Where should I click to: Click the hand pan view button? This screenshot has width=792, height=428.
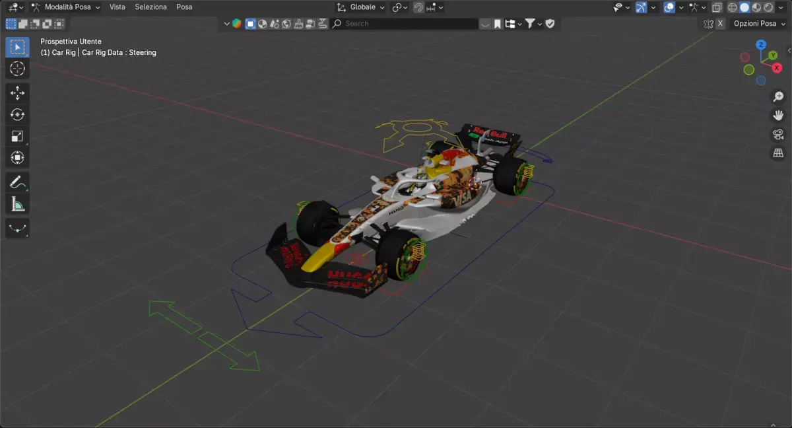[x=778, y=116]
